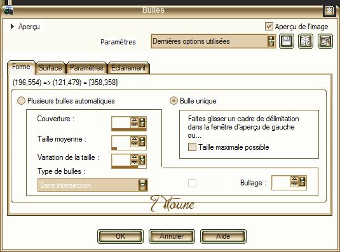The image size is (340, 252).
Task: Click the Type de bulles label
Action: pos(62,171)
